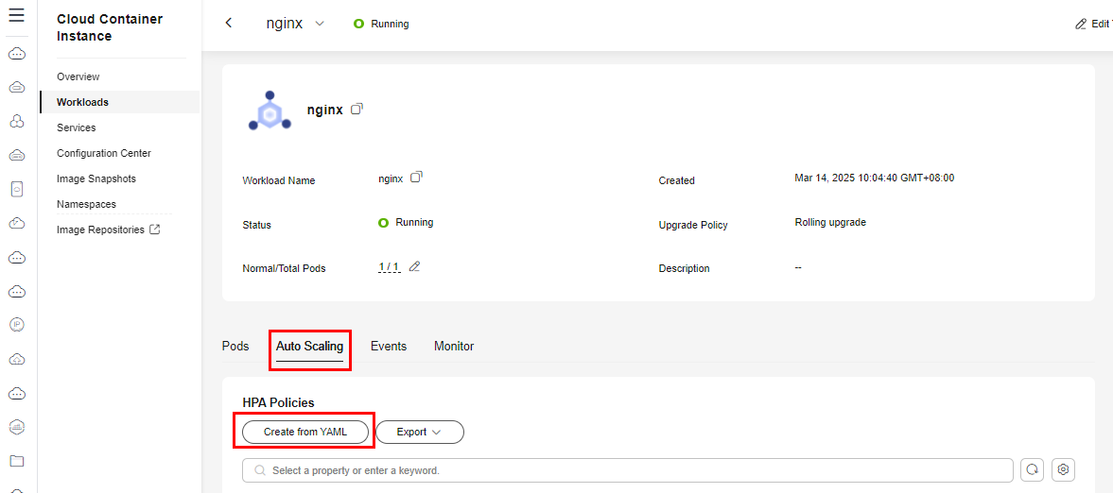
Task: Copy the nginx title name
Action: [x=357, y=110]
